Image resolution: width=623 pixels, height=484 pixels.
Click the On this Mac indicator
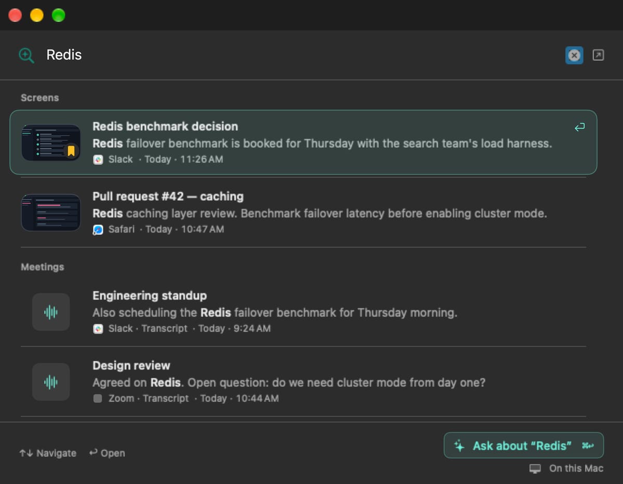pos(566,468)
